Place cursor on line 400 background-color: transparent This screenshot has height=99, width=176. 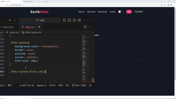click(37, 46)
